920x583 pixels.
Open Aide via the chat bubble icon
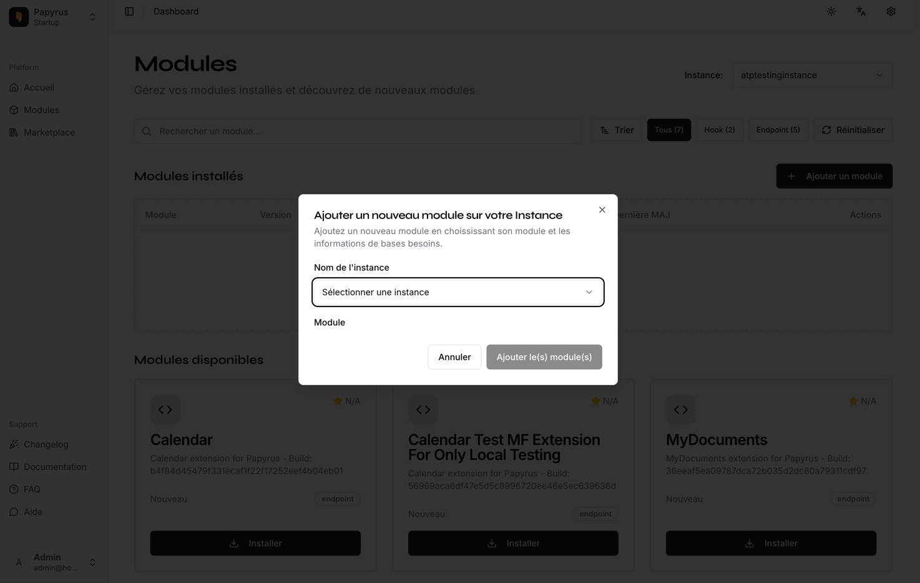point(14,511)
